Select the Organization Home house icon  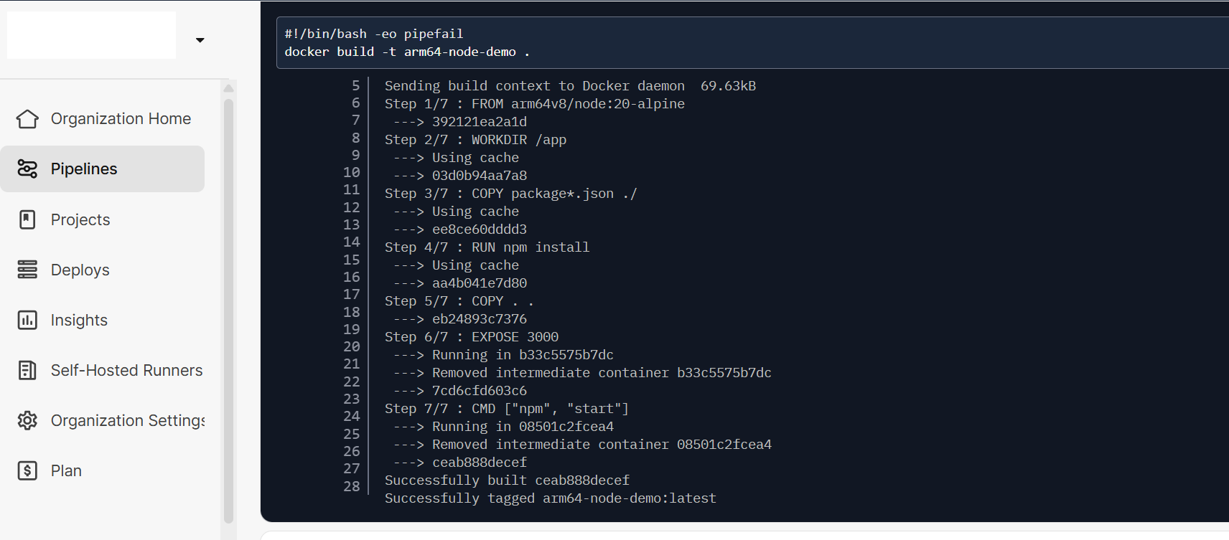pyautogui.click(x=27, y=119)
